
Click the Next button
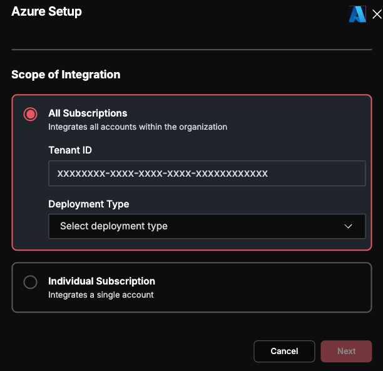346,351
